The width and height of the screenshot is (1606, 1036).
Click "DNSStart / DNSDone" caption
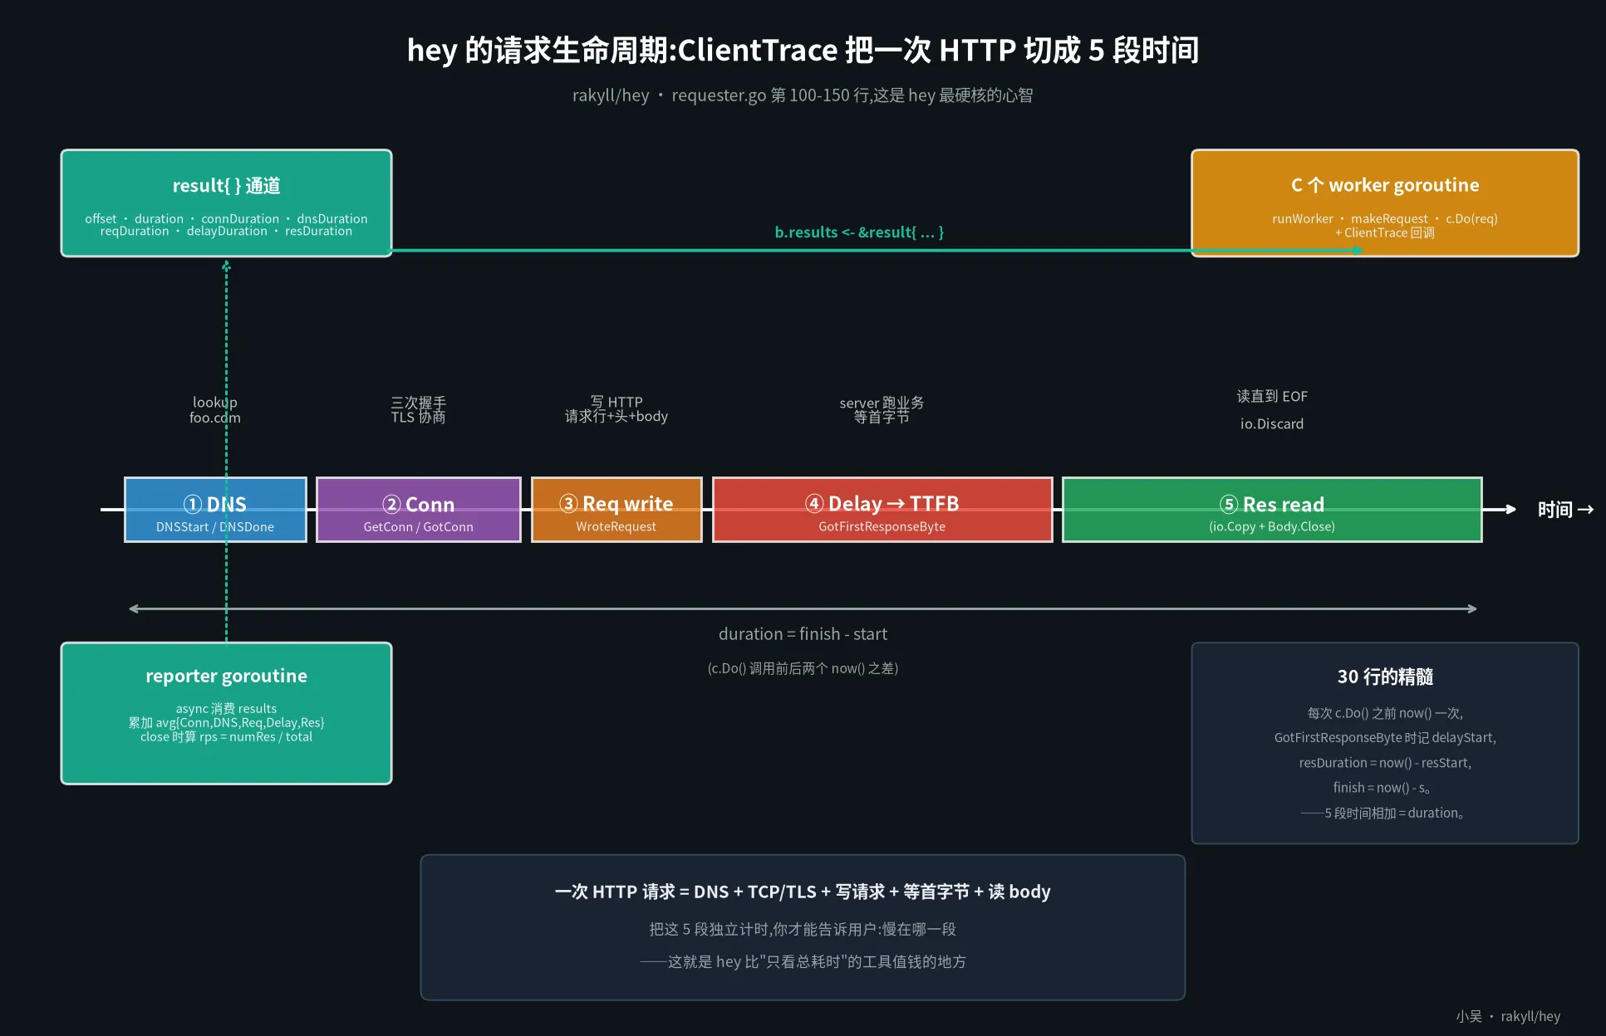[x=215, y=527]
